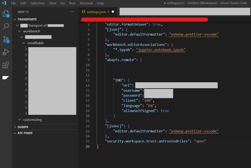Open Source Control view icon
251x168 pixels.
click(x=6, y=39)
